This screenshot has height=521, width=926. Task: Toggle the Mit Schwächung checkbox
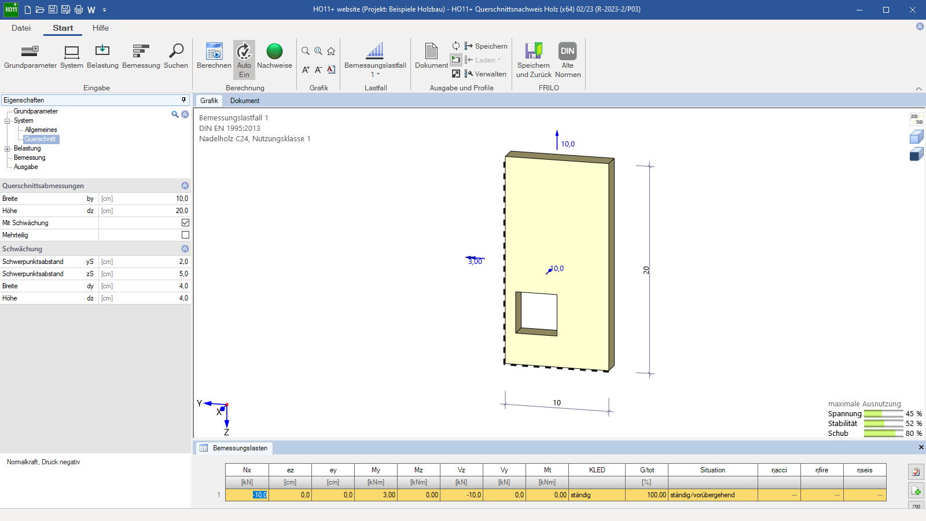[x=185, y=223]
